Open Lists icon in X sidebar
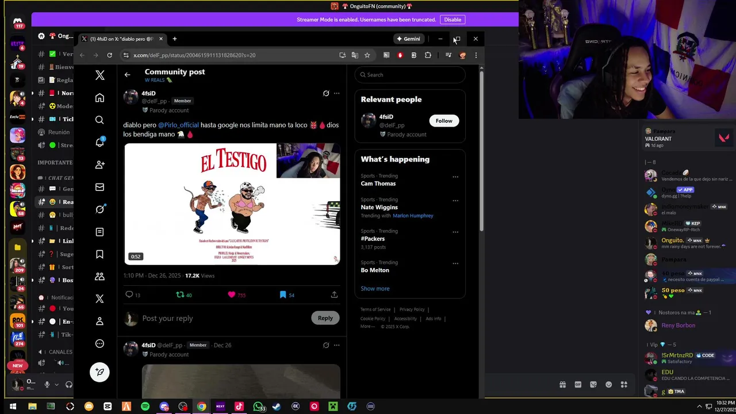This screenshot has height=414, width=736. coord(99,232)
